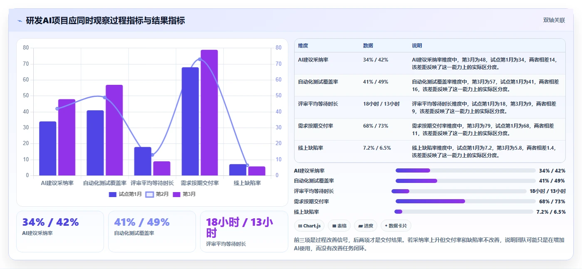Click the 第3月 bar for 需求按期交付率

click(209, 113)
